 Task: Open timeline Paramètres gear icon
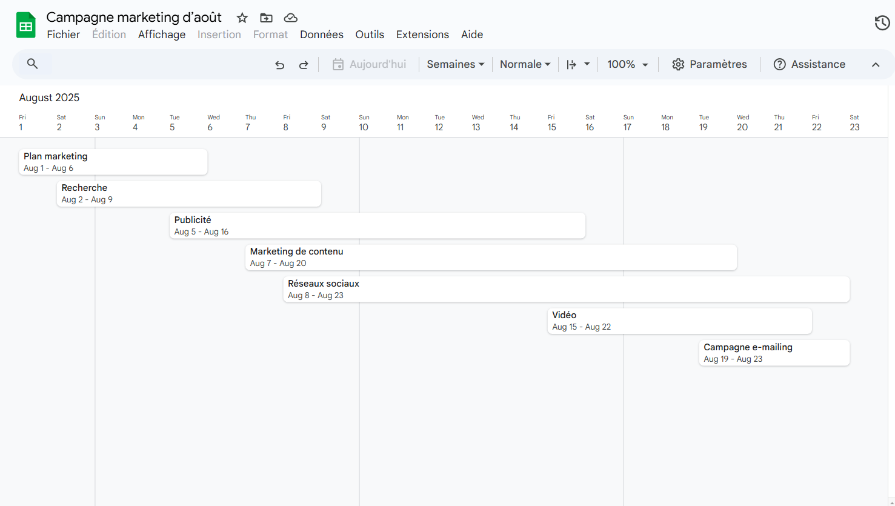point(678,64)
